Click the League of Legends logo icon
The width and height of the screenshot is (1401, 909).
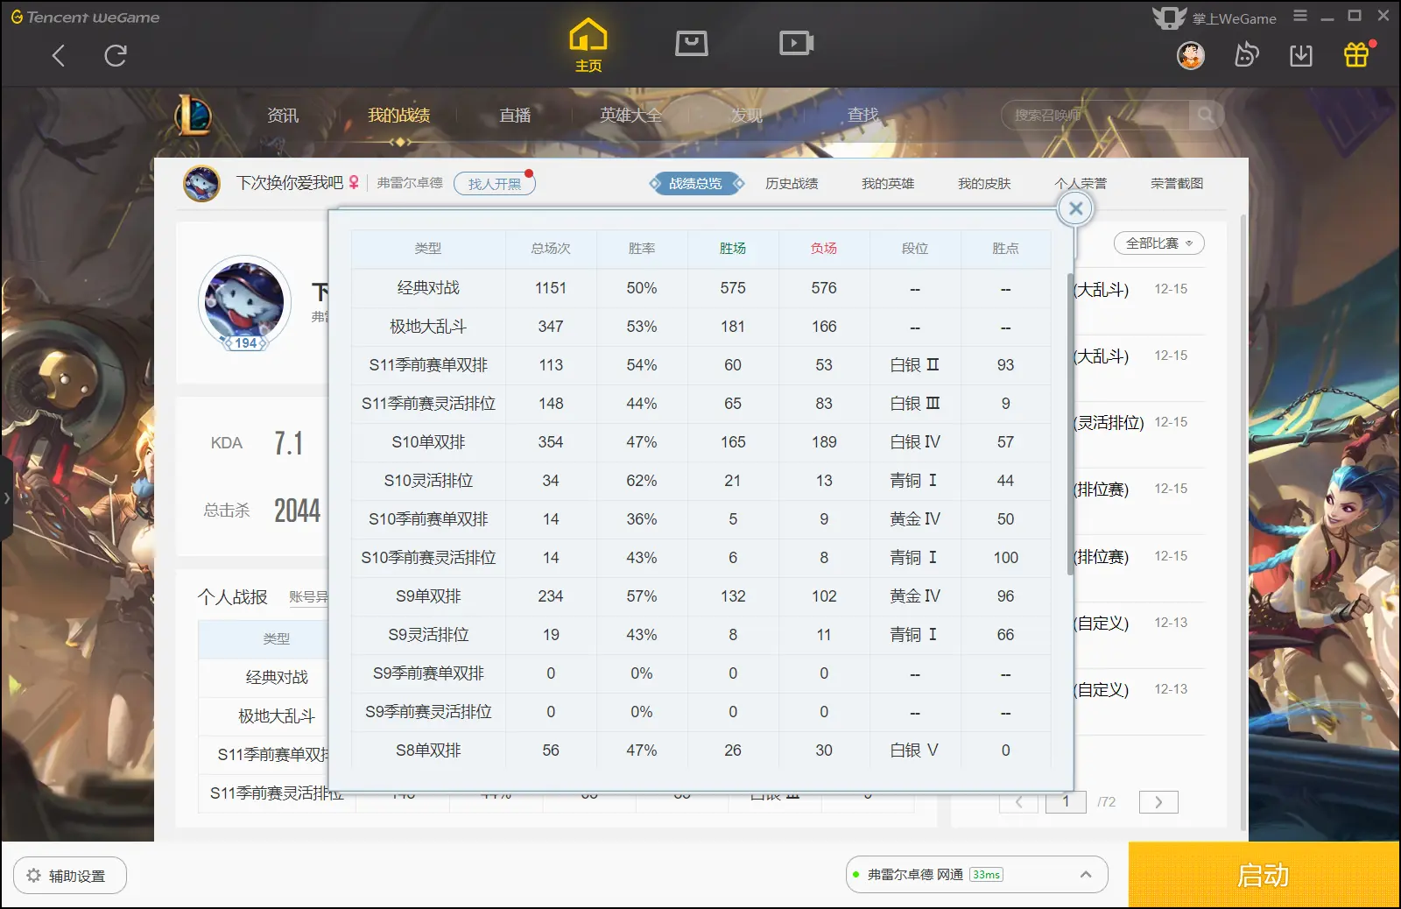(x=194, y=115)
